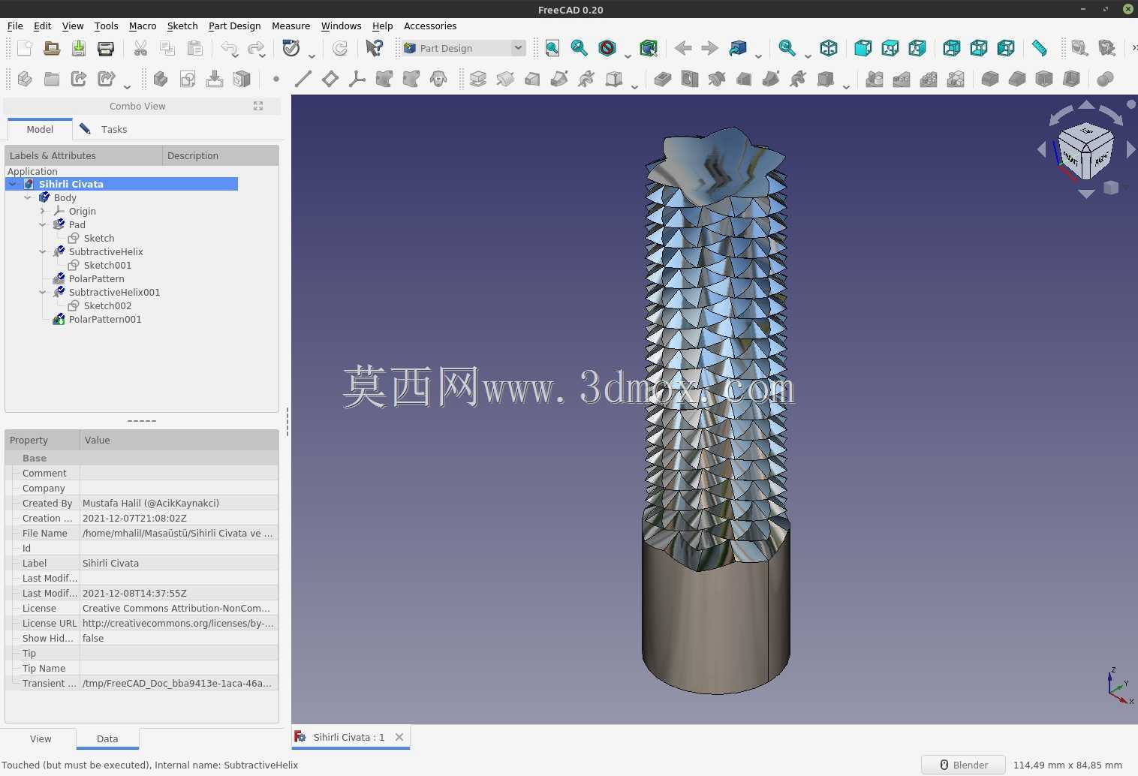Click the What's This help icon
This screenshot has height=776, width=1138.
[x=374, y=49]
